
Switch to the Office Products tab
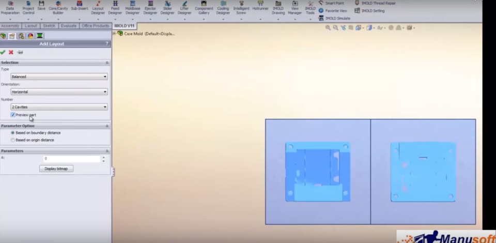tap(95, 26)
